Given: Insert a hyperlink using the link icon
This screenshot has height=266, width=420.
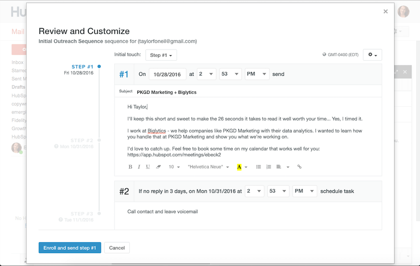Looking at the screenshot, I should [299, 167].
